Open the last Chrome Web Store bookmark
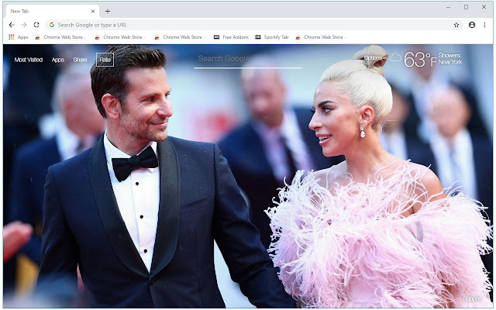Image resolution: width=496 pixels, height=310 pixels. [320, 37]
